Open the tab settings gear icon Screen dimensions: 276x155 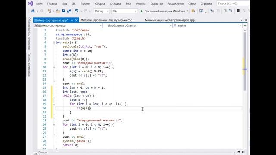245,20
